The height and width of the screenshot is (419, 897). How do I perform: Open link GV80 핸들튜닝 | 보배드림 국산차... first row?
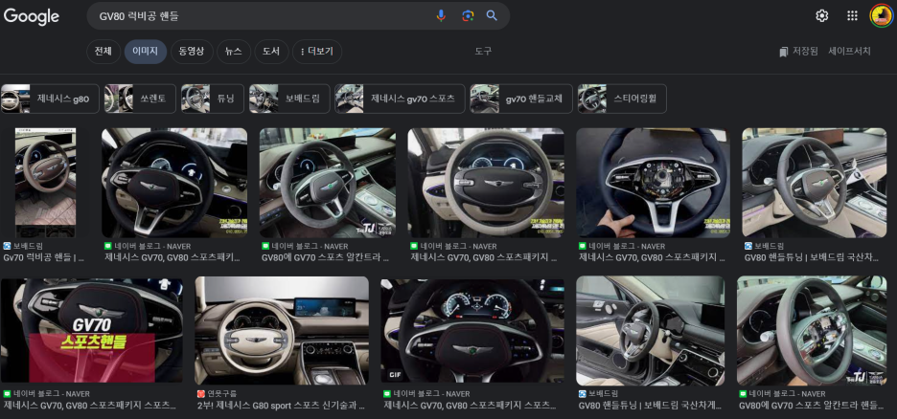pyautogui.click(x=811, y=258)
